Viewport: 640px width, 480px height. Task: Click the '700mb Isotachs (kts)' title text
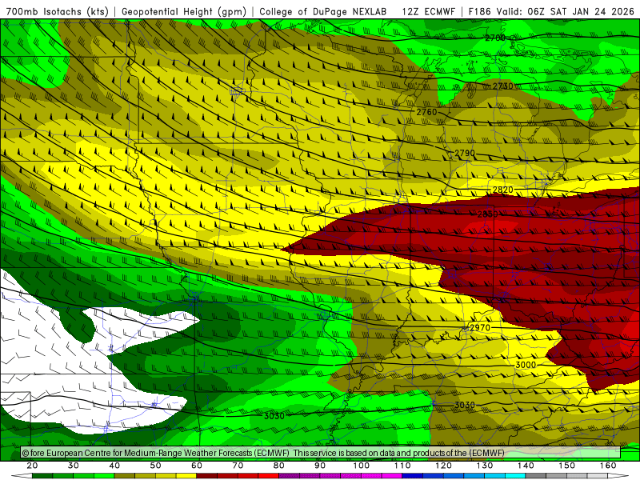tap(58, 11)
